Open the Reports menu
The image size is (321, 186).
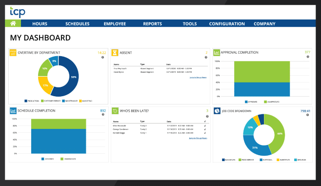(153, 24)
